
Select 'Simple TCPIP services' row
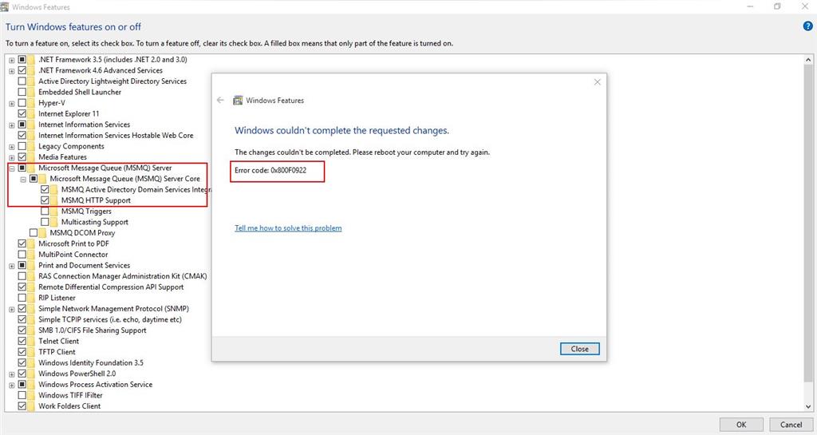(x=110, y=319)
